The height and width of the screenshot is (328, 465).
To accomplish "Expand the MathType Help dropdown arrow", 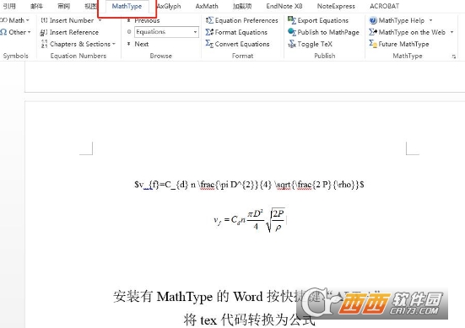I will click(x=430, y=20).
